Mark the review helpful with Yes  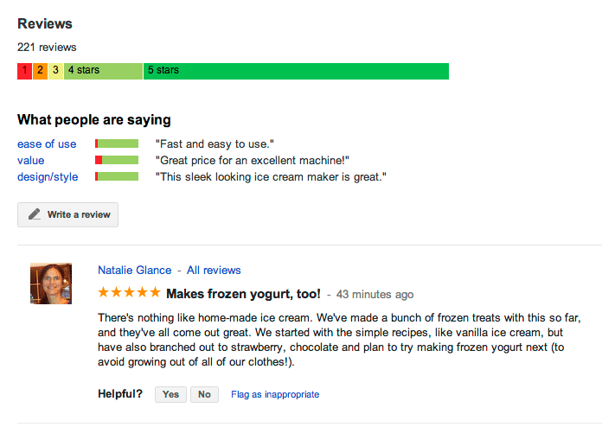(171, 394)
